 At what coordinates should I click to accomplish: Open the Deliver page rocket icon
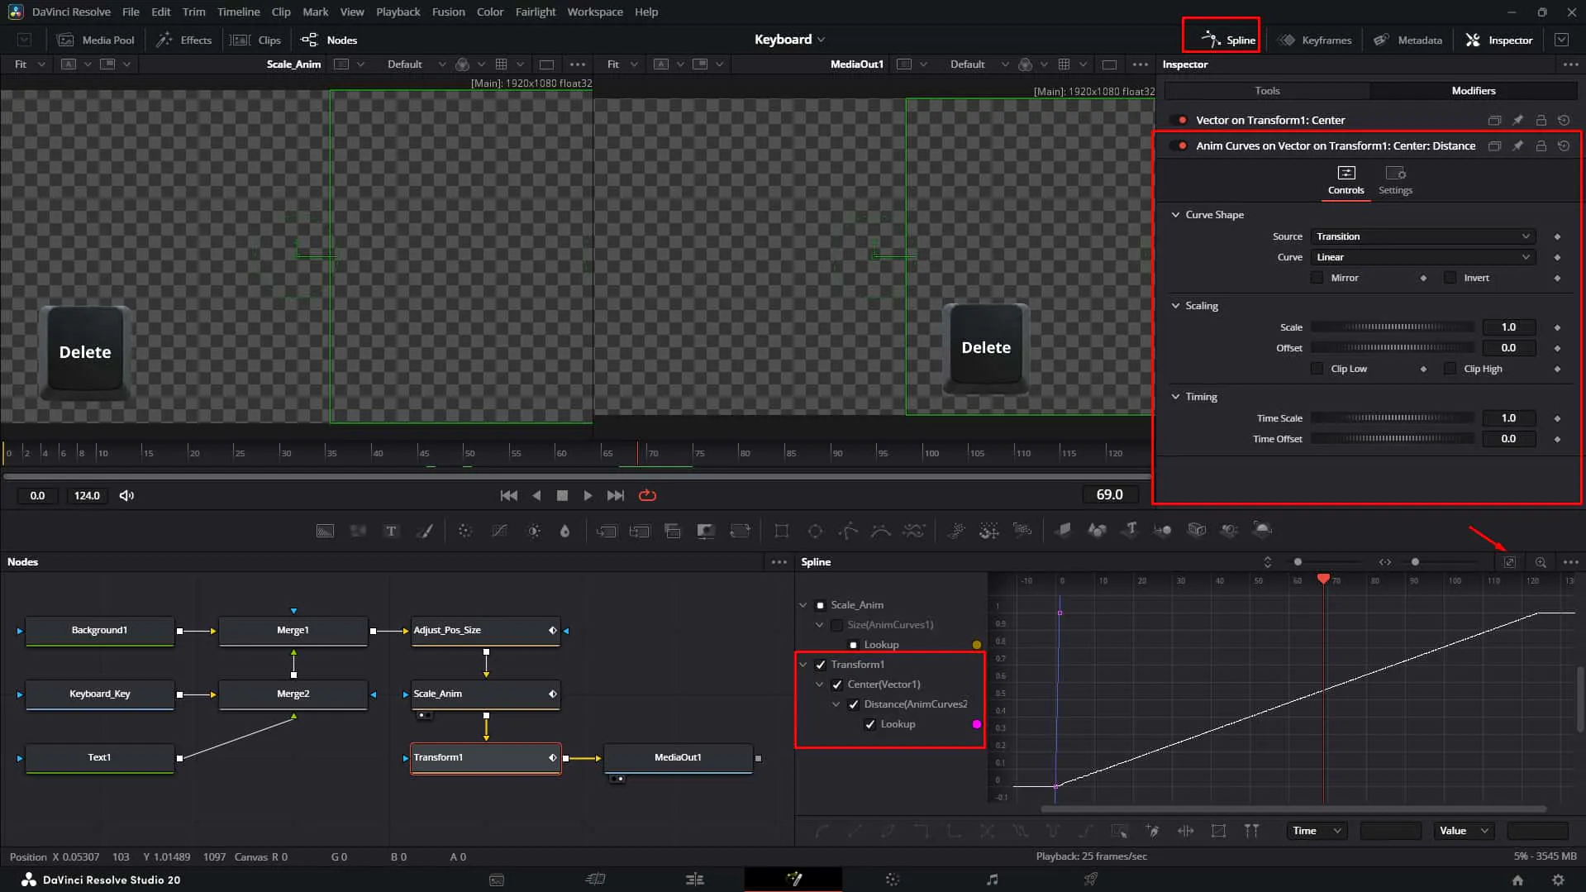[x=1091, y=879]
